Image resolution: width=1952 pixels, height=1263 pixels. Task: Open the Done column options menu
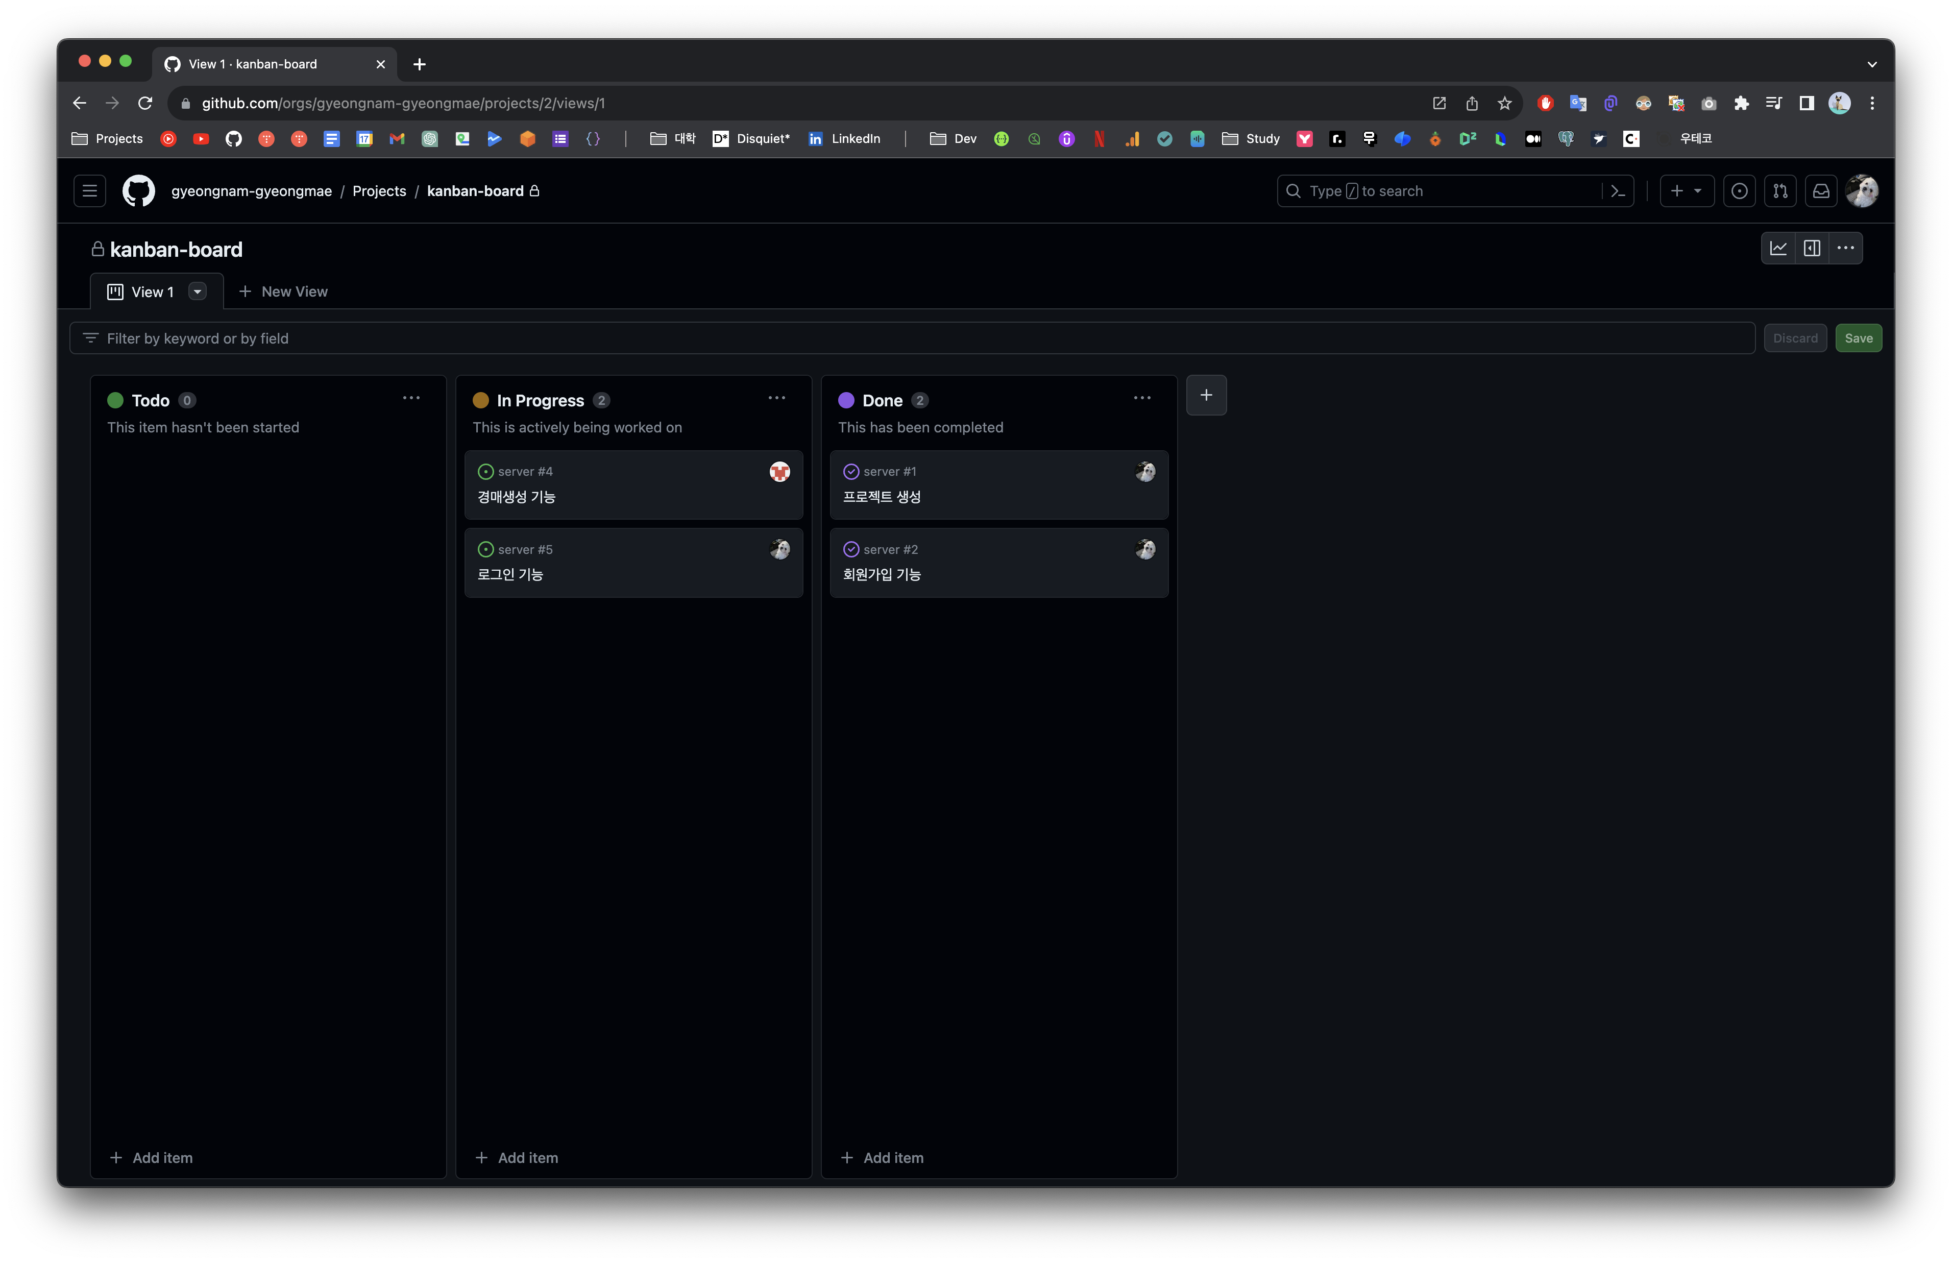tap(1142, 399)
